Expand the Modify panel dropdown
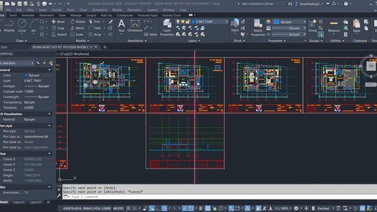The image size is (377, 212). pyautogui.click(x=82, y=41)
